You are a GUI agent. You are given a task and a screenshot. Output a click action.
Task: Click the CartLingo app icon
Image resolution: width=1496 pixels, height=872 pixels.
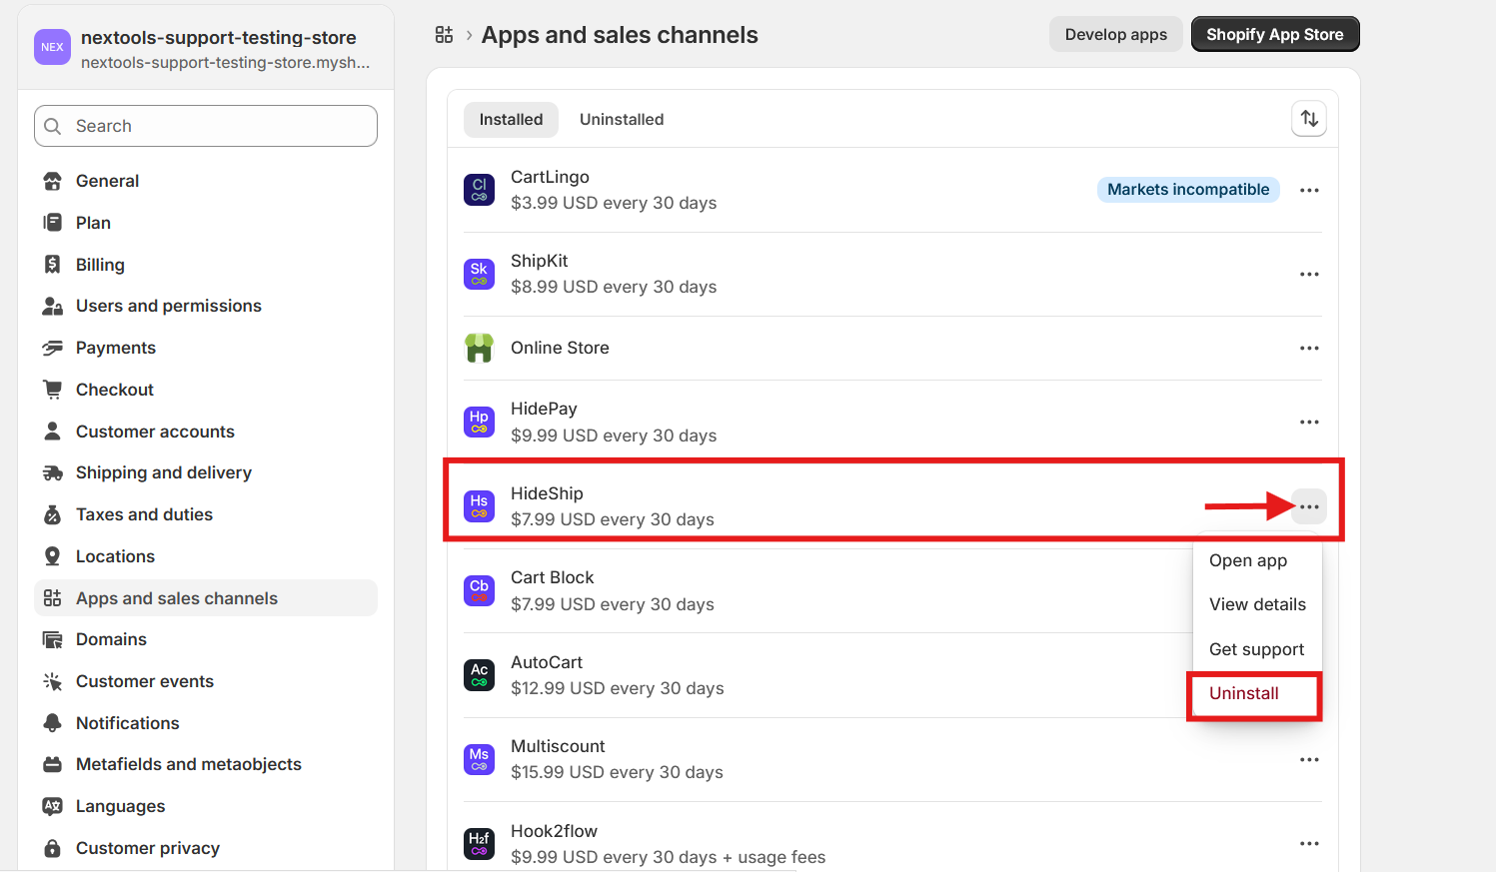pyautogui.click(x=480, y=190)
